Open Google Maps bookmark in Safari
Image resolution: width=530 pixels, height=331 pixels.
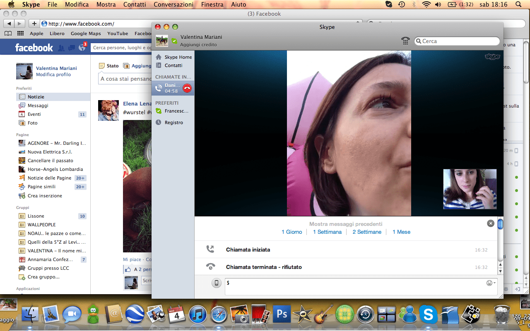point(86,34)
